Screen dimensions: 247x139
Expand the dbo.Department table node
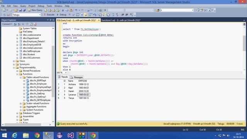click(x=17, y=38)
